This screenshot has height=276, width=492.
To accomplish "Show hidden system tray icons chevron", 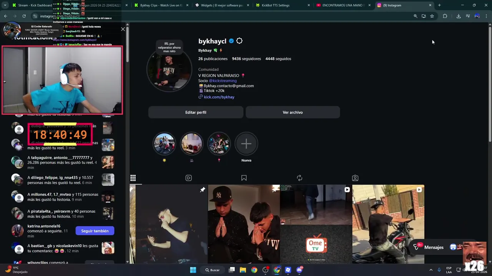I will [x=431, y=270].
